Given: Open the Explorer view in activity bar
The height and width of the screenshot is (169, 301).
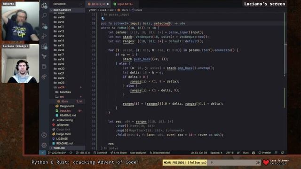Looking at the screenshot, I should 44,5.
